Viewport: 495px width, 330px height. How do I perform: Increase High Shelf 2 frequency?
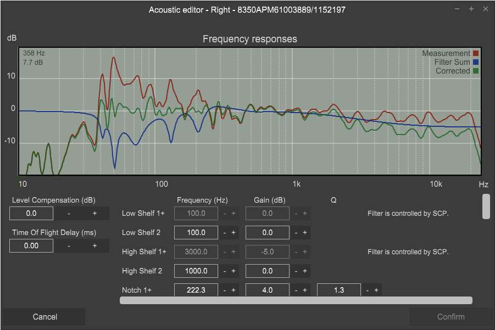[x=233, y=271]
